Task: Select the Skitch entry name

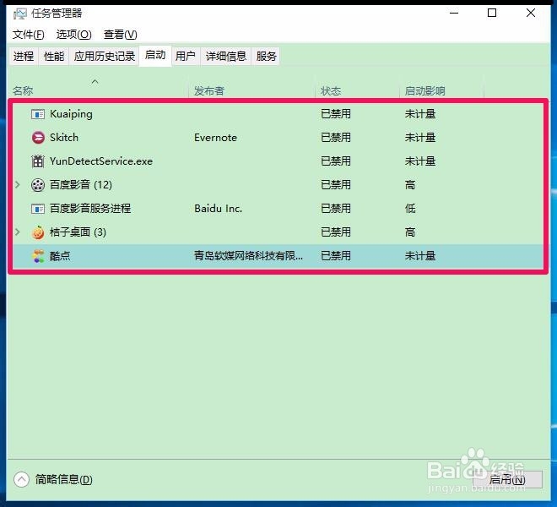Action: pos(64,138)
